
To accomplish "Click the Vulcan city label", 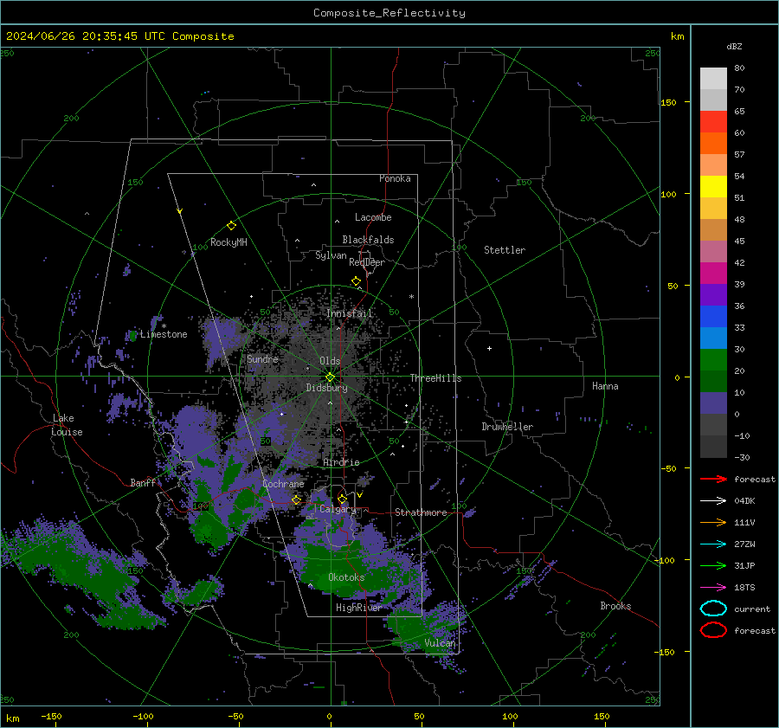I will [440, 643].
